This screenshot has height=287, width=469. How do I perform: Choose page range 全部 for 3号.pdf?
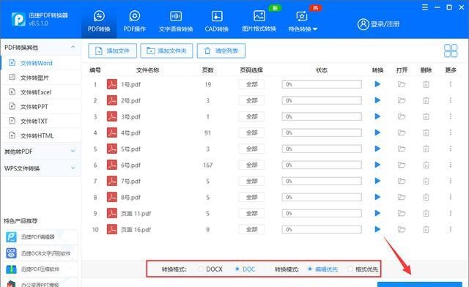click(x=251, y=116)
